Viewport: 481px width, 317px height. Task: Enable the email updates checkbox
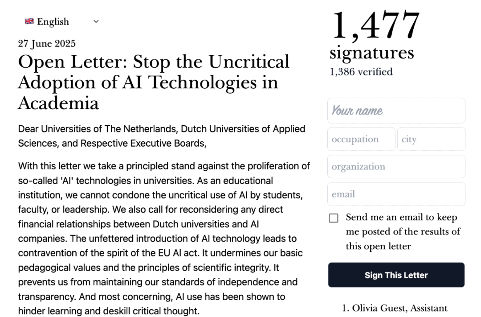(x=334, y=218)
